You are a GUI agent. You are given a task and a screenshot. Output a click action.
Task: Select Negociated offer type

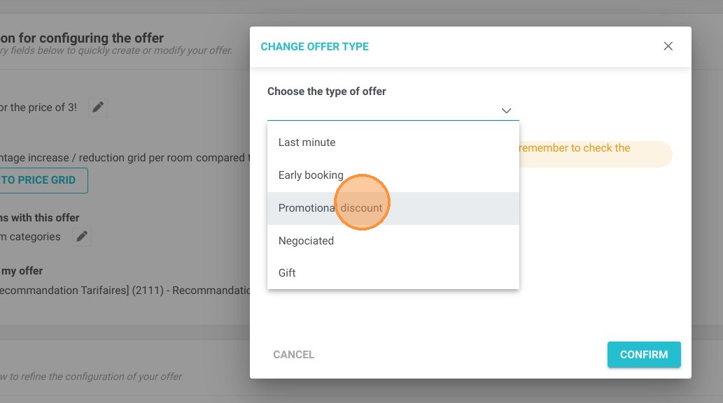coord(393,240)
